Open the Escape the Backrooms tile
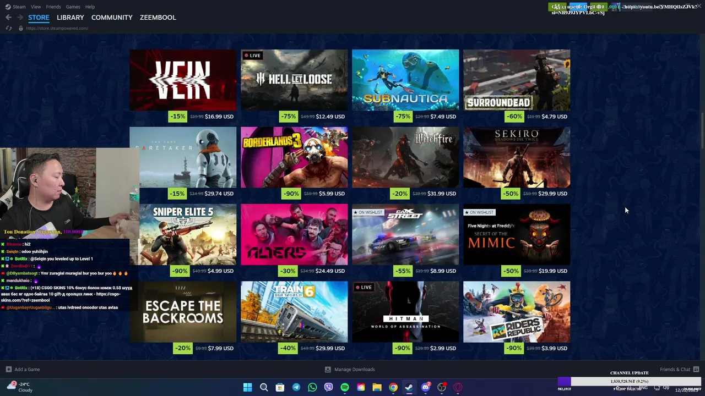705x396 pixels. pyautogui.click(x=183, y=312)
